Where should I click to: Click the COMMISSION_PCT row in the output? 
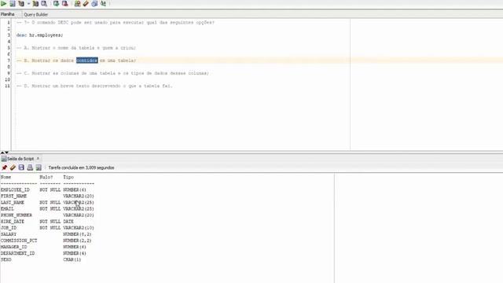tap(46, 241)
